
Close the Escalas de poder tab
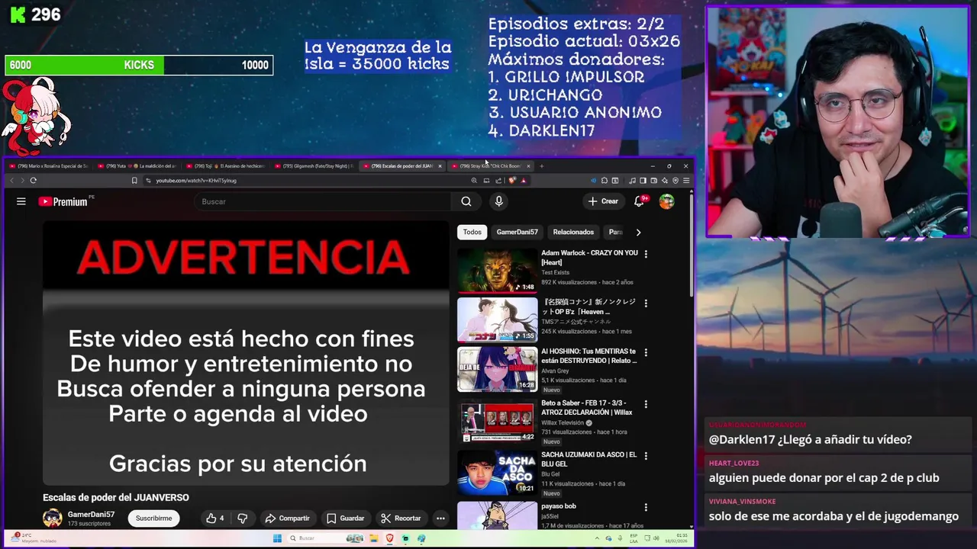point(440,165)
